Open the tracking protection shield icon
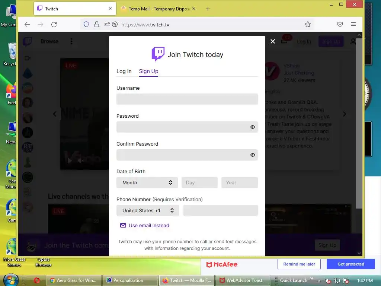The width and height of the screenshot is (381, 286). coord(86,24)
